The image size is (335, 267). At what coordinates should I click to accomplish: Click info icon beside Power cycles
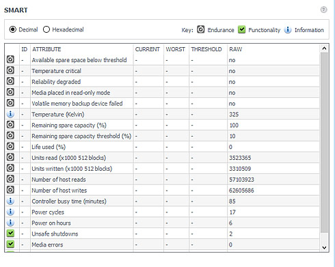[10, 212]
